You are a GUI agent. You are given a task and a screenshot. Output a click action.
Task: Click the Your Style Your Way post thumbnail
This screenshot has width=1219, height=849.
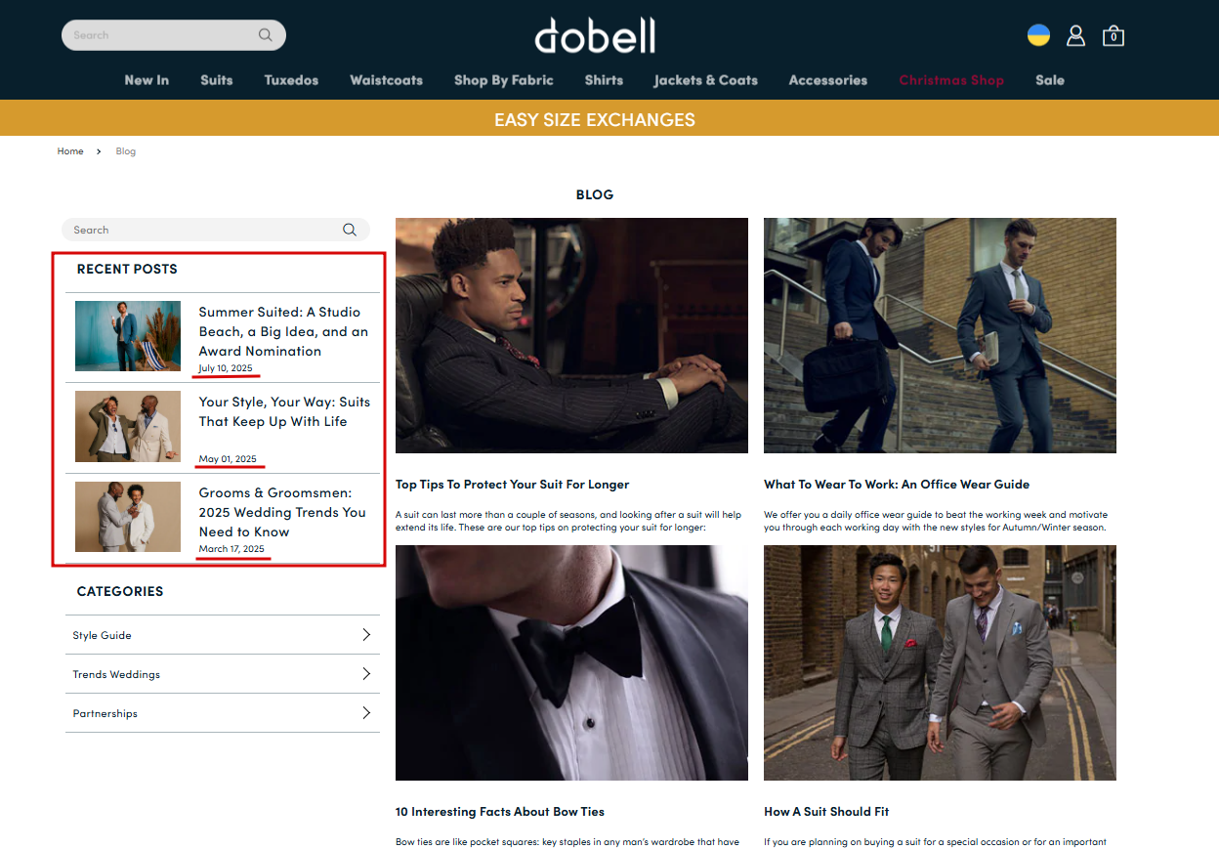128,426
